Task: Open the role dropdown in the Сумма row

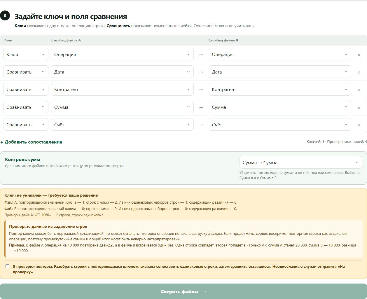Action: [x=26, y=107]
